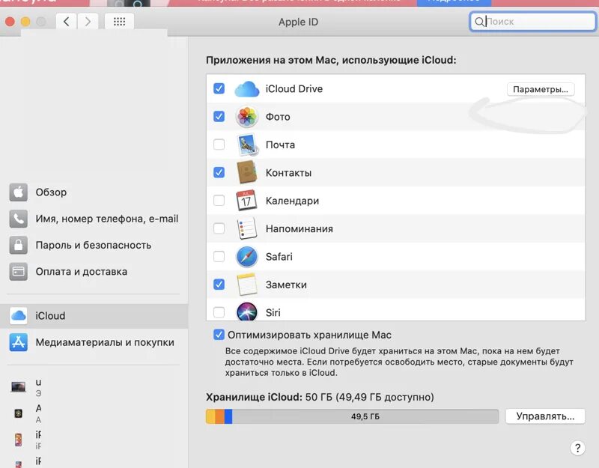599x468 pixels.
Task: Click the phone icon in sidebar
Action: (x=18, y=219)
